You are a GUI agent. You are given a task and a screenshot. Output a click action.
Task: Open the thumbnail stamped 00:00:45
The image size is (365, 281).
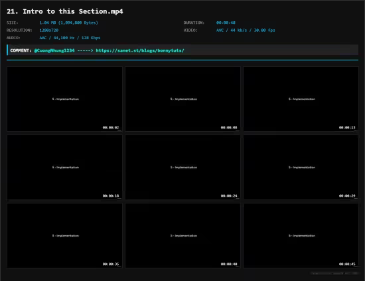[301, 236]
